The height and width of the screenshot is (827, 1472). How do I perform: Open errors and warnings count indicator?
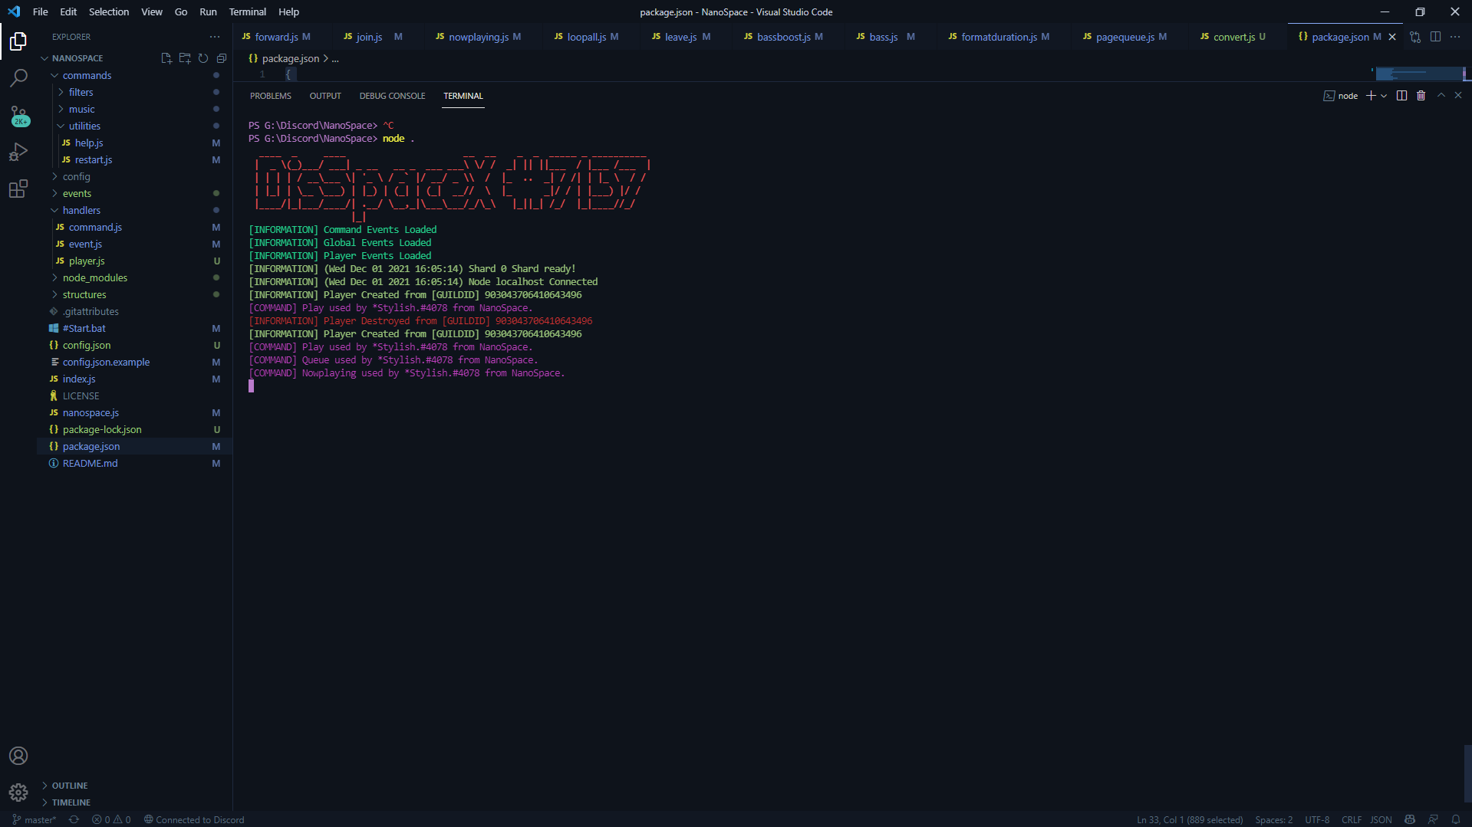point(111,819)
